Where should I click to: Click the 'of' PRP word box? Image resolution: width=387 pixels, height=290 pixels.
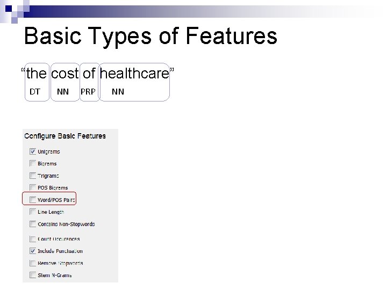click(90, 82)
